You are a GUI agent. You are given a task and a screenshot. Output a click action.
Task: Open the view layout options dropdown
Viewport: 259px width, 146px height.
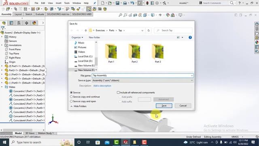click(183, 37)
